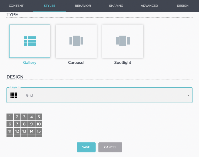The width and height of the screenshot is (199, 157).
Task: Click grid preview tile 9
Action: (x=31, y=124)
